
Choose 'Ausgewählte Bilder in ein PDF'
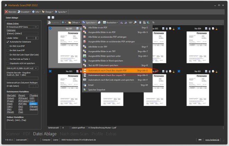117,32
